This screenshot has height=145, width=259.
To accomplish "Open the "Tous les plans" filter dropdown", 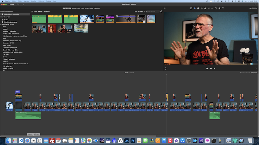I will (140, 11).
